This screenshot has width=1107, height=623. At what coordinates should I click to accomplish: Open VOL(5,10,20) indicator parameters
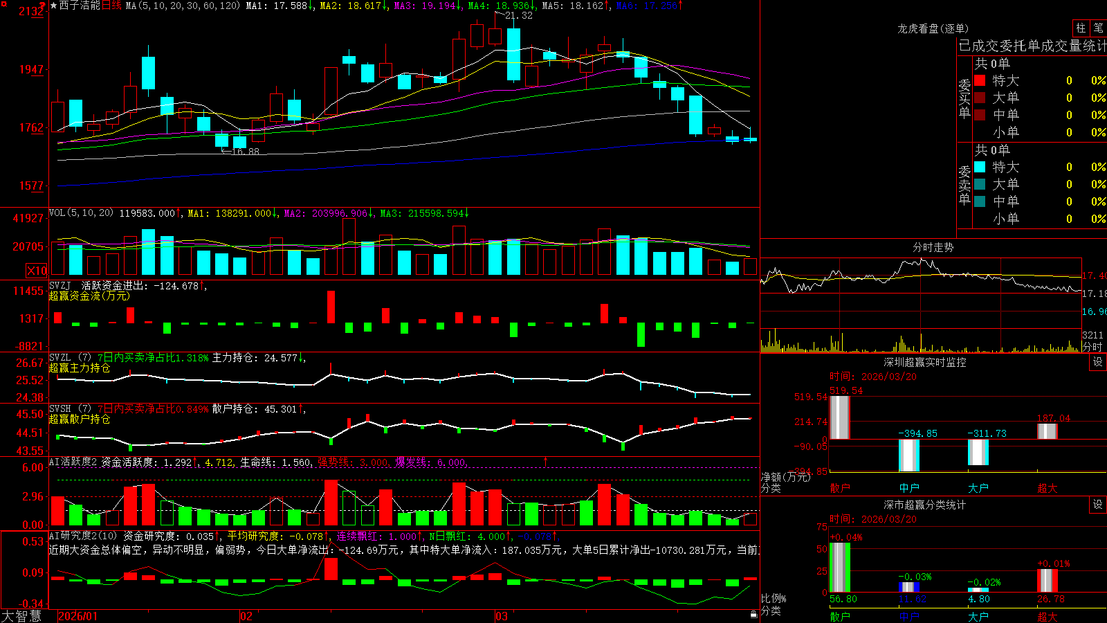point(81,213)
